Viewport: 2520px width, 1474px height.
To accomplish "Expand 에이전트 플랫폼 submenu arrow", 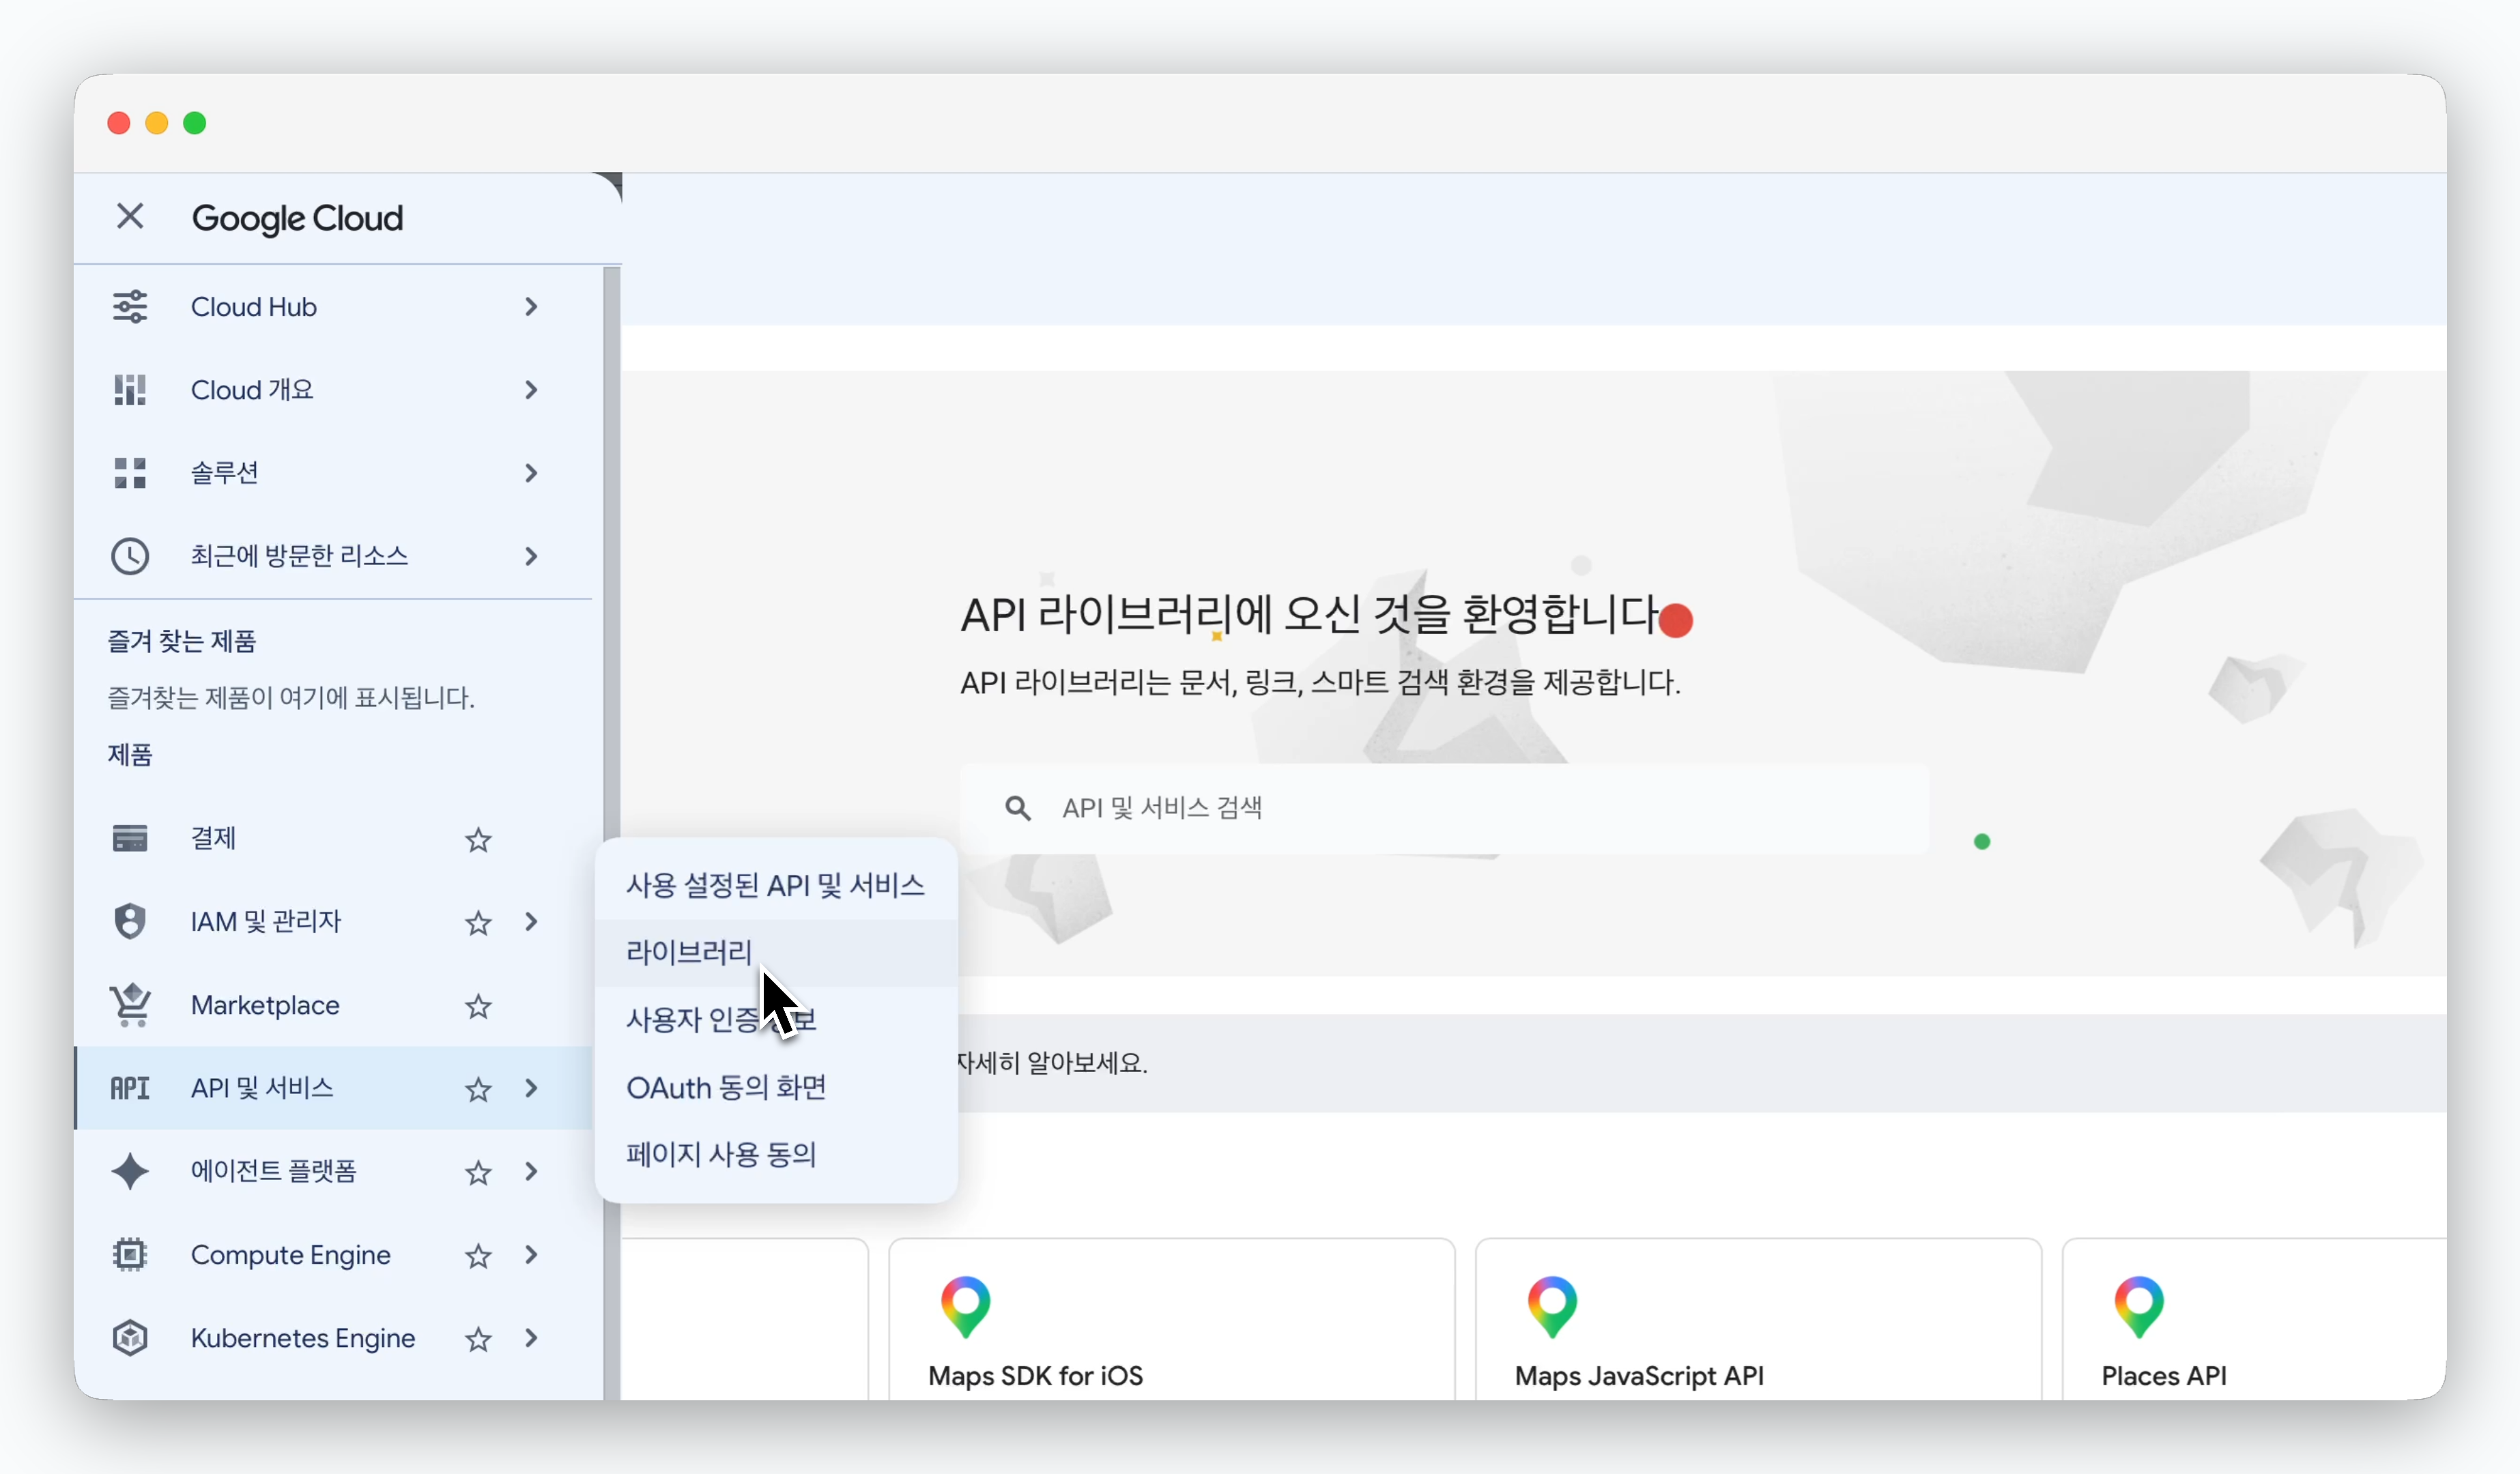I will coord(531,1171).
